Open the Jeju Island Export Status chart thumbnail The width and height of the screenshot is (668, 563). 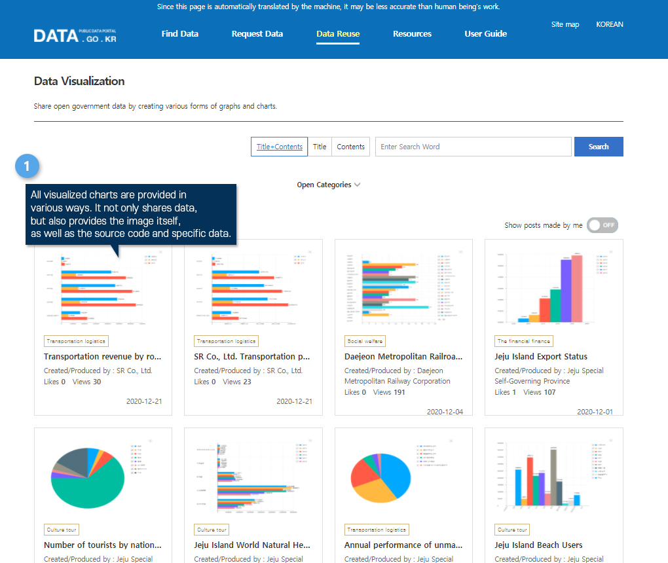point(553,287)
